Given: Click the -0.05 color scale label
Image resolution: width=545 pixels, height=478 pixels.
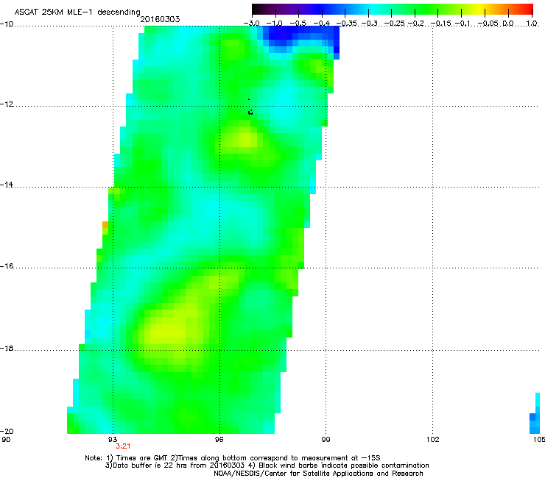Looking at the screenshot, I should point(488,24).
